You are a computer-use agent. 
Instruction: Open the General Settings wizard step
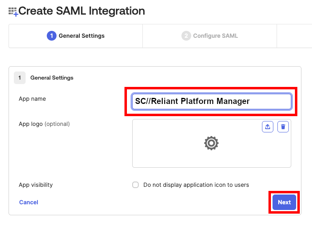76,36
